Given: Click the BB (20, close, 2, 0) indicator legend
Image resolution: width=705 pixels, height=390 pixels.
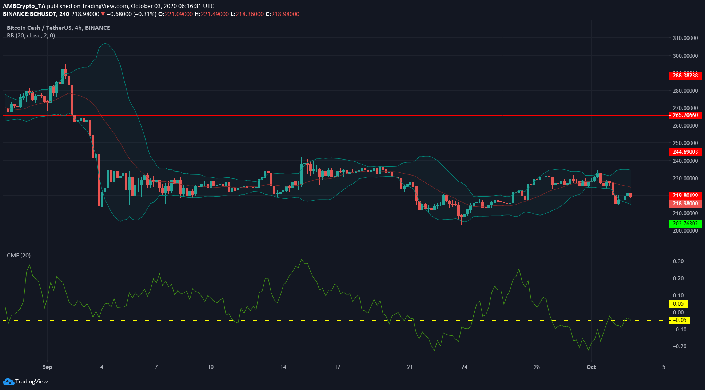Looking at the screenshot, I should 31,36.
